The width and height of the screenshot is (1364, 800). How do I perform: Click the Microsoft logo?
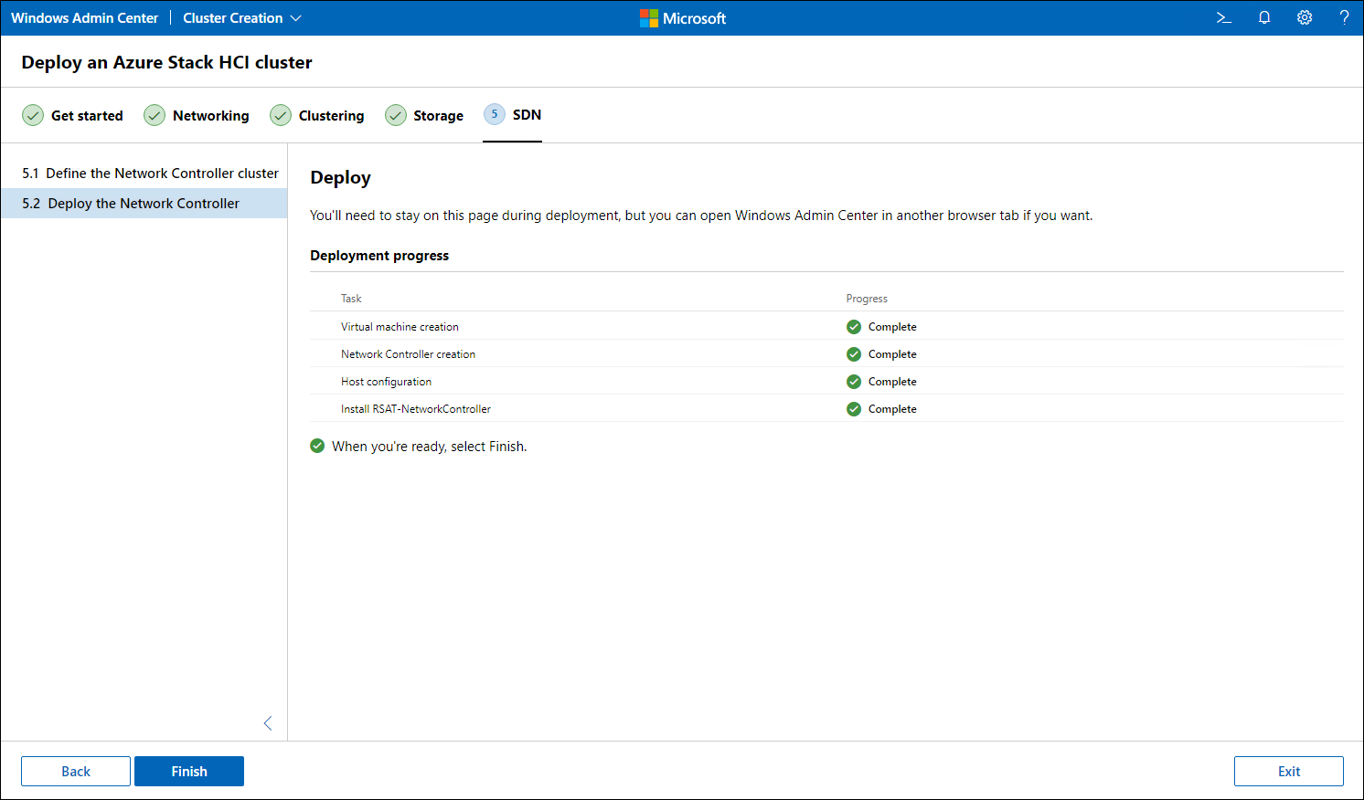tap(683, 18)
